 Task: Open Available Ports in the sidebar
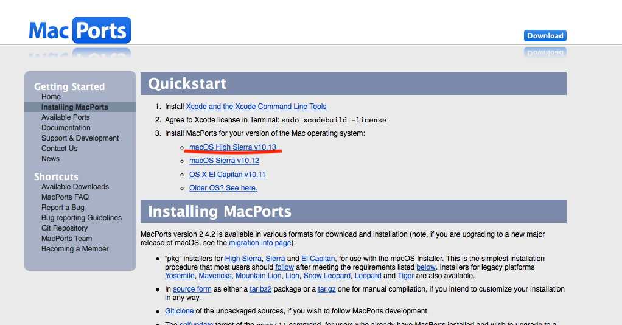66,117
